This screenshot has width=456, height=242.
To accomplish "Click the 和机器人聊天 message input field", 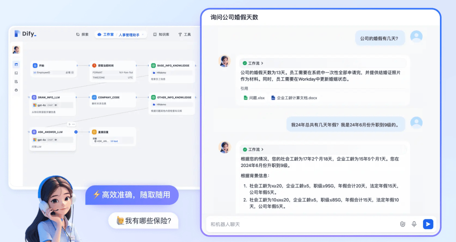I will click(x=296, y=224).
